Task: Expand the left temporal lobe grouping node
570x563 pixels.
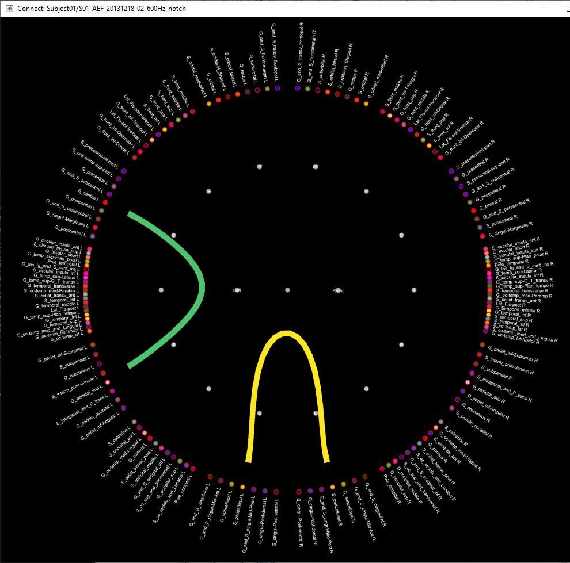Action: point(161,290)
